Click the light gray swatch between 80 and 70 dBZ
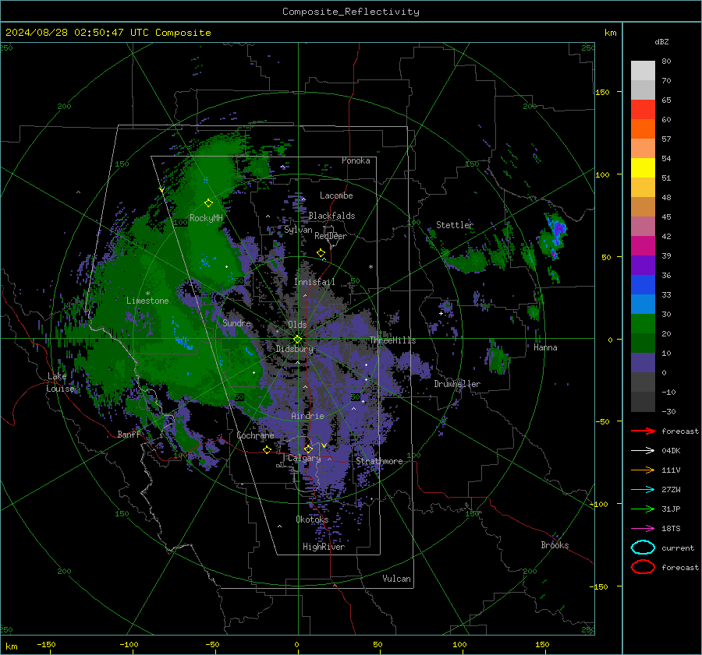 click(643, 71)
